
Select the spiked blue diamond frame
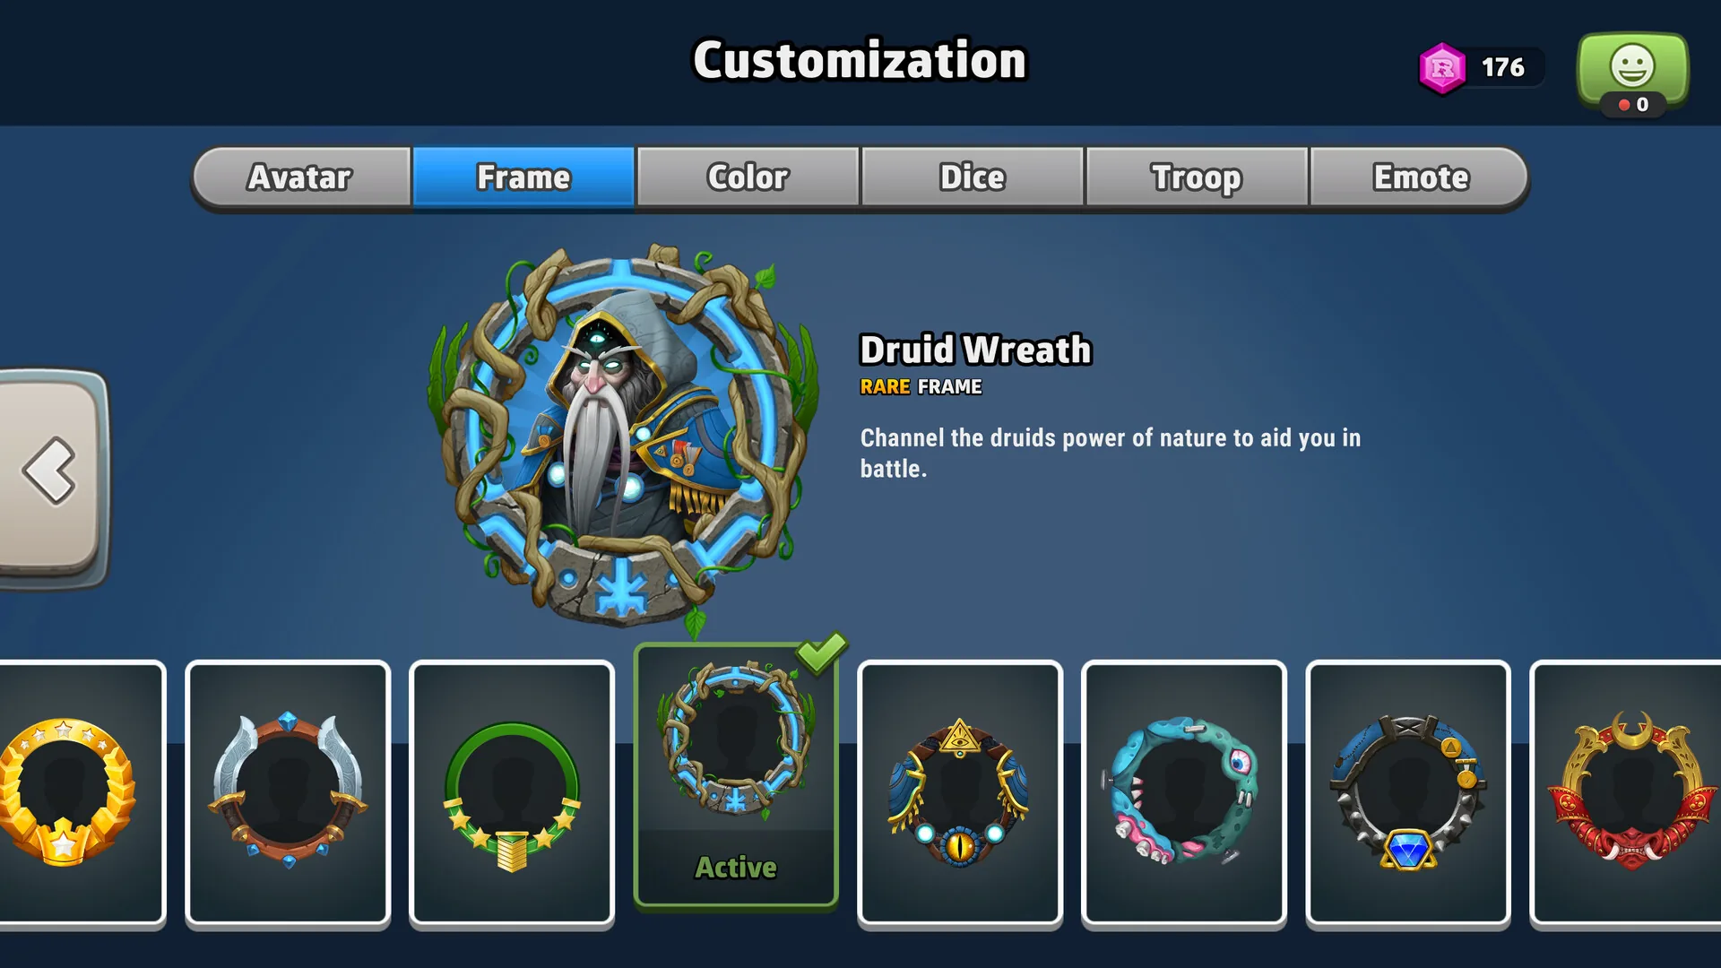[x=1408, y=793]
